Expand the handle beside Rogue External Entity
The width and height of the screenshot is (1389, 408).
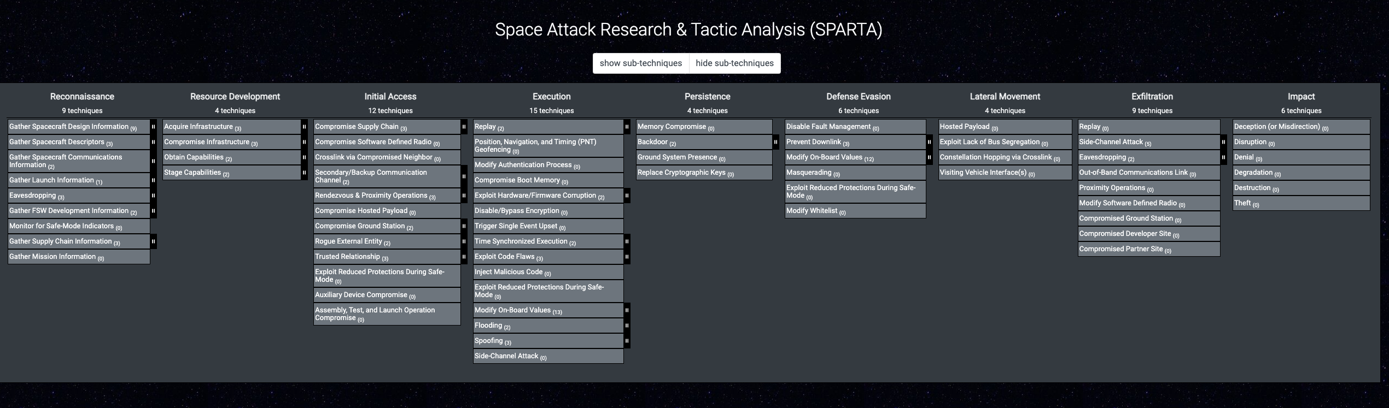point(464,241)
